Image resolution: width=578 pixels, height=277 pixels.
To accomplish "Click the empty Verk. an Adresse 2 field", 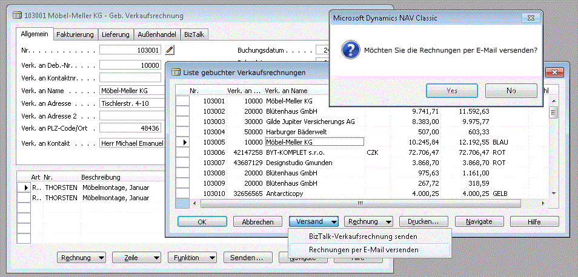I will [132, 116].
